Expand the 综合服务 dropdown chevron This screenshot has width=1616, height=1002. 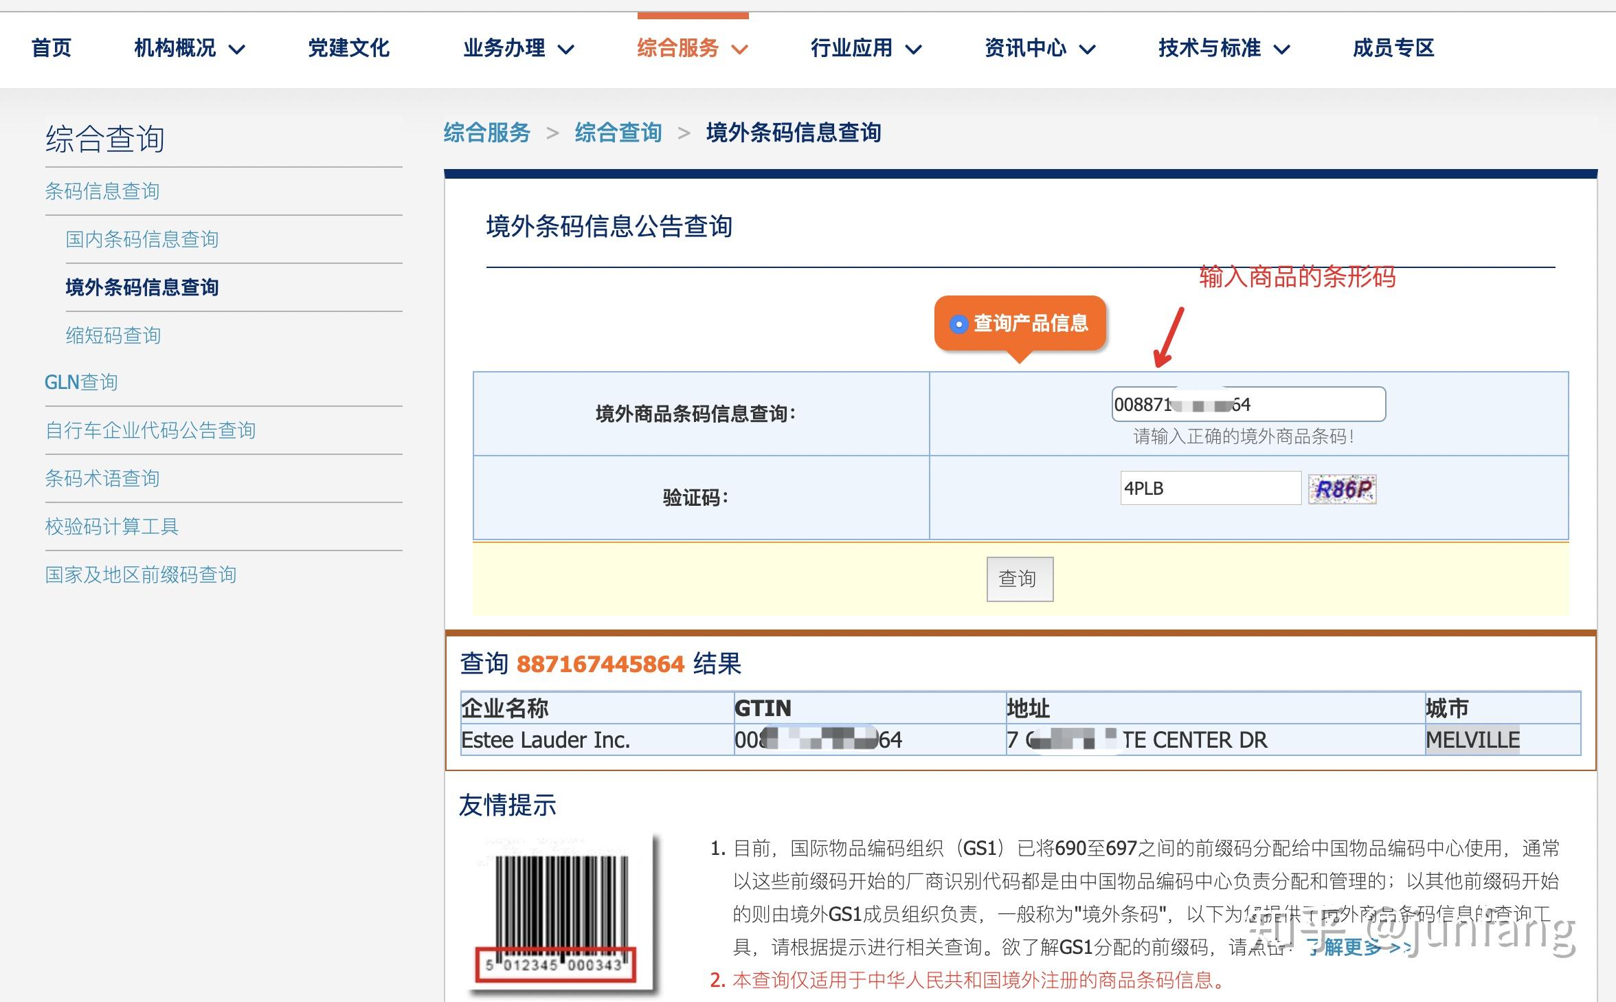click(739, 49)
